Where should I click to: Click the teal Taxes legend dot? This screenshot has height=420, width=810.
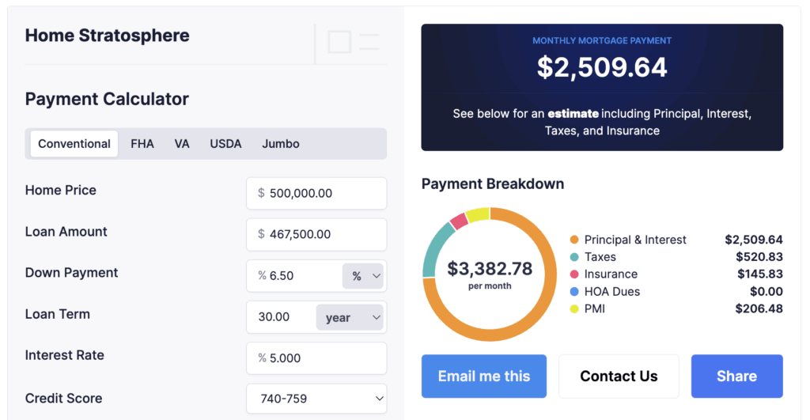coord(574,257)
